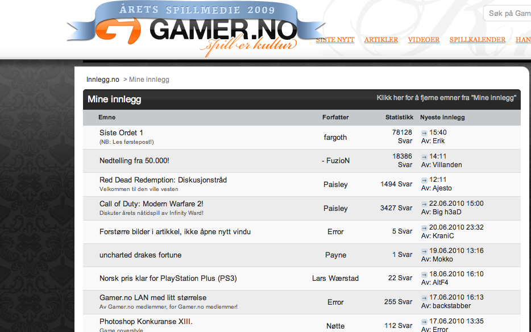Image resolution: width=531 pixels, height=332 pixels.
Task: Open SPILLKALENDER in the navigation
Action: (x=478, y=40)
